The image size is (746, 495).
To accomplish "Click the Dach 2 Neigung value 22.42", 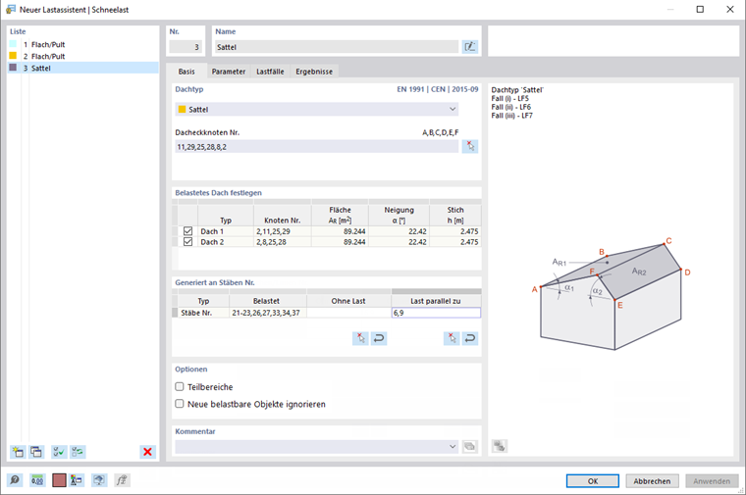I will [x=400, y=242].
